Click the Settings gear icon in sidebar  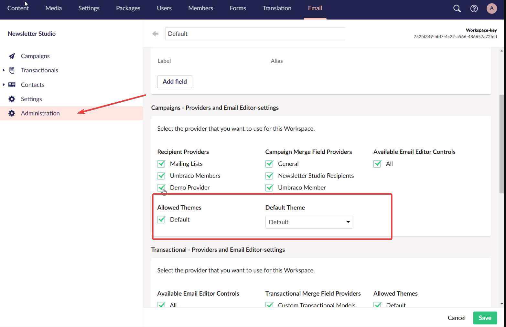click(x=12, y=99)
